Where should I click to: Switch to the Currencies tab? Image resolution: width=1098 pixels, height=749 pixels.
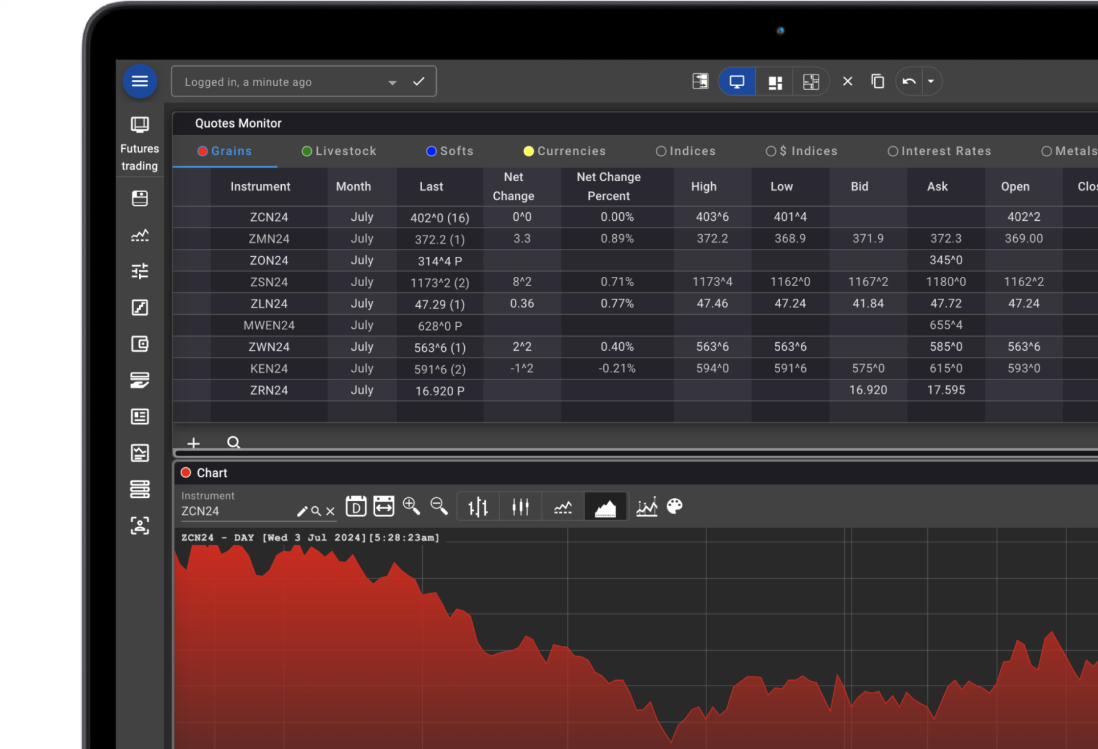tap(565, 151)
